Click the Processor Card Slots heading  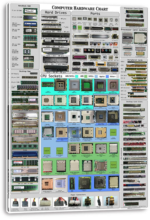point(134,8)
